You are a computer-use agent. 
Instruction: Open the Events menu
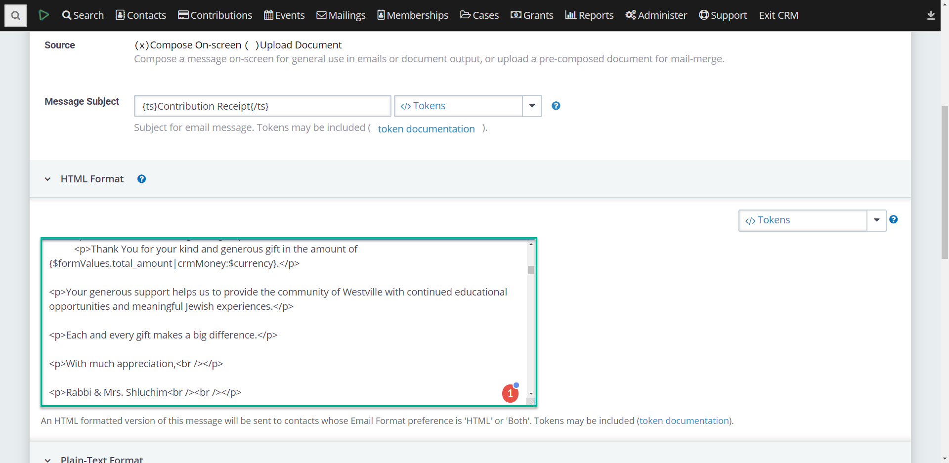click(x=284, y=15)
